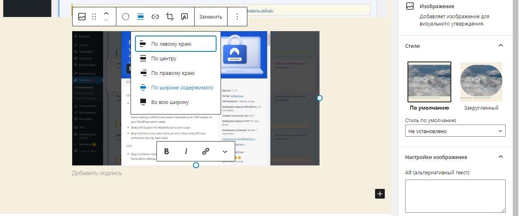Select the crop image tool
This screenshot has height=216, width=519.
(x=170, y=17)
